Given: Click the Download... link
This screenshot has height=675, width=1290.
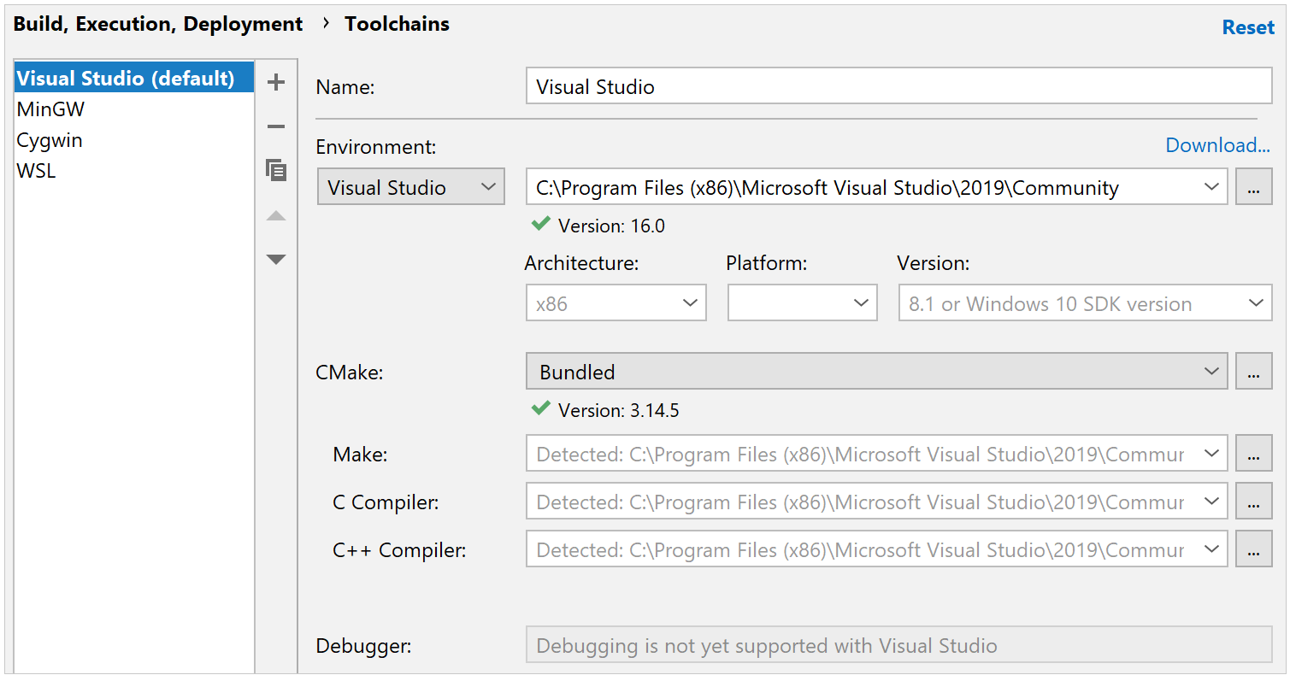Looking at the screenshot, I should (1218, 145).
